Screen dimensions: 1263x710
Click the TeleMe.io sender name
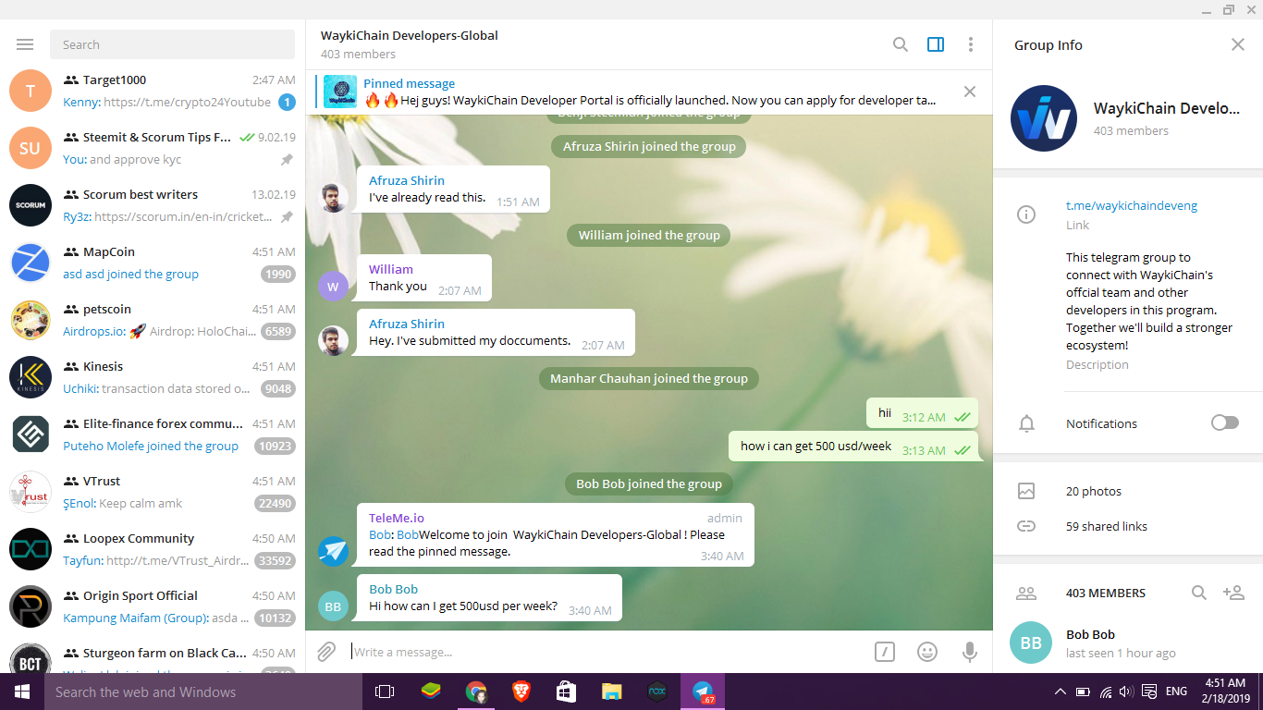point(397,518)
